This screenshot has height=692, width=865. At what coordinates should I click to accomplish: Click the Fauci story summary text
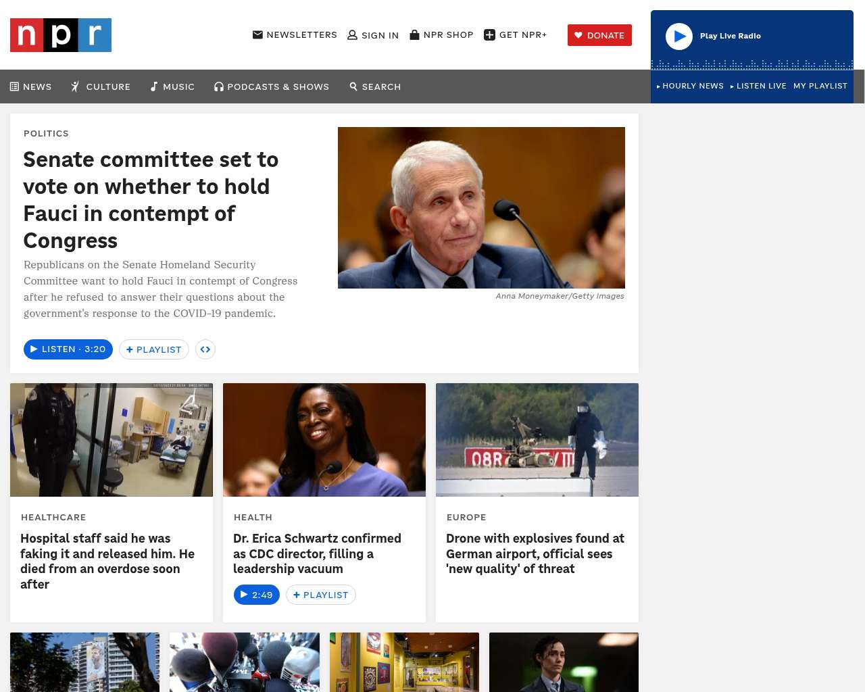pyautogui.click(x=161, y=289)
